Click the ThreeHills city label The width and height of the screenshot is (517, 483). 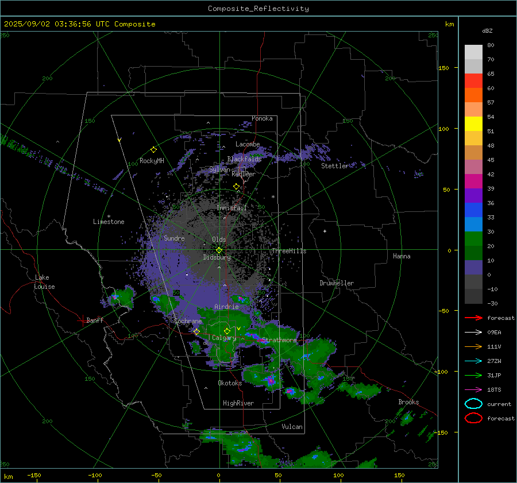tap(289, 251)
